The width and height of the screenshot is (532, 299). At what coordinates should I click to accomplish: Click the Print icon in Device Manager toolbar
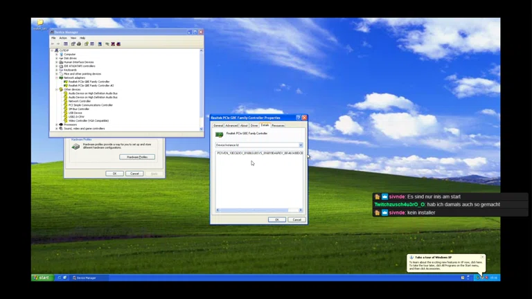79,44
